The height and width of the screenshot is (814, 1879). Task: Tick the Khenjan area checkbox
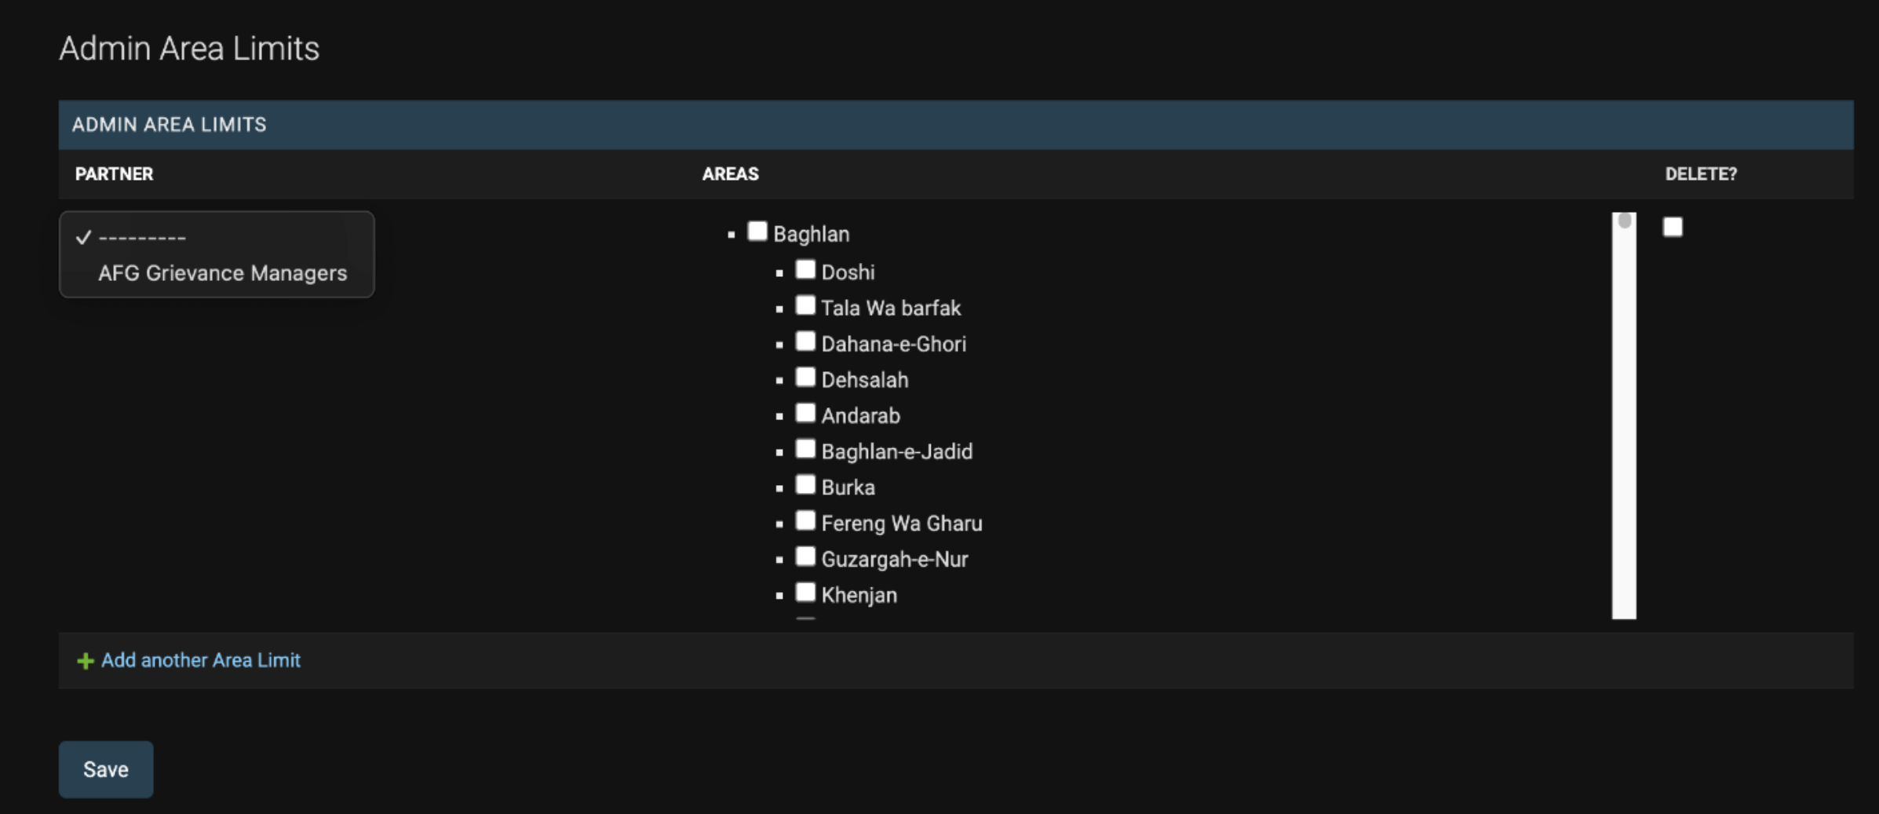(805, 593)
